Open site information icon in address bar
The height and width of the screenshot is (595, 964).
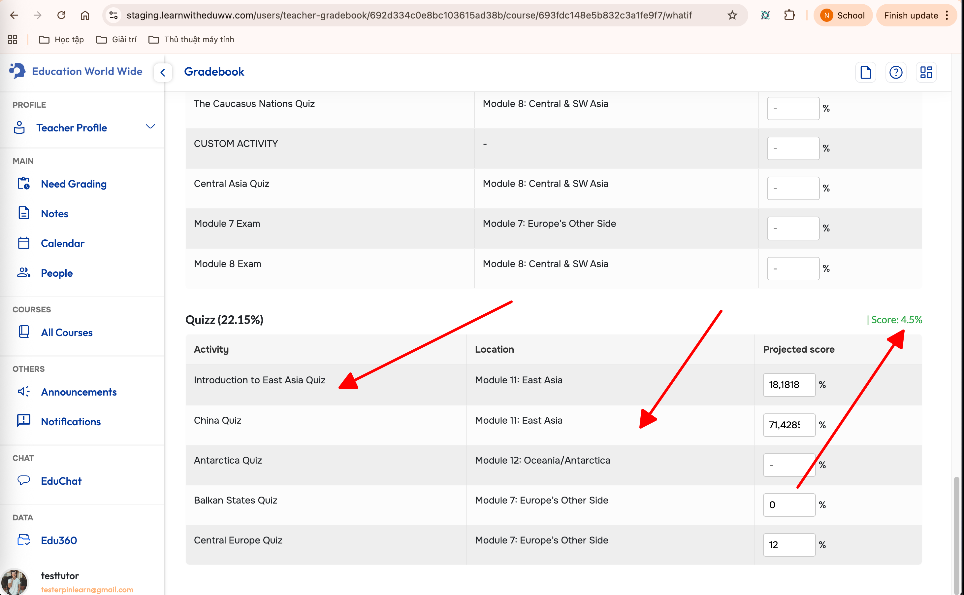[113, 15]
